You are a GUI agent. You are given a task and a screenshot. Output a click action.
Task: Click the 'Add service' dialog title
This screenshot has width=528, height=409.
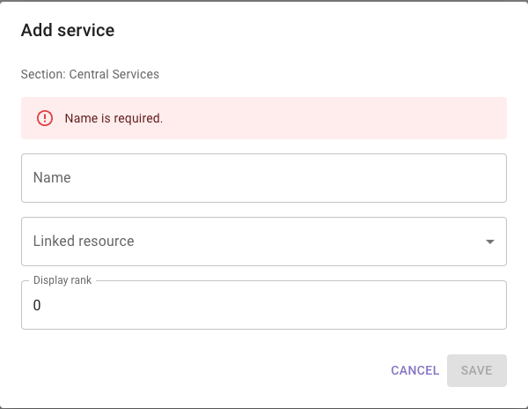click(x=68, y=30)
